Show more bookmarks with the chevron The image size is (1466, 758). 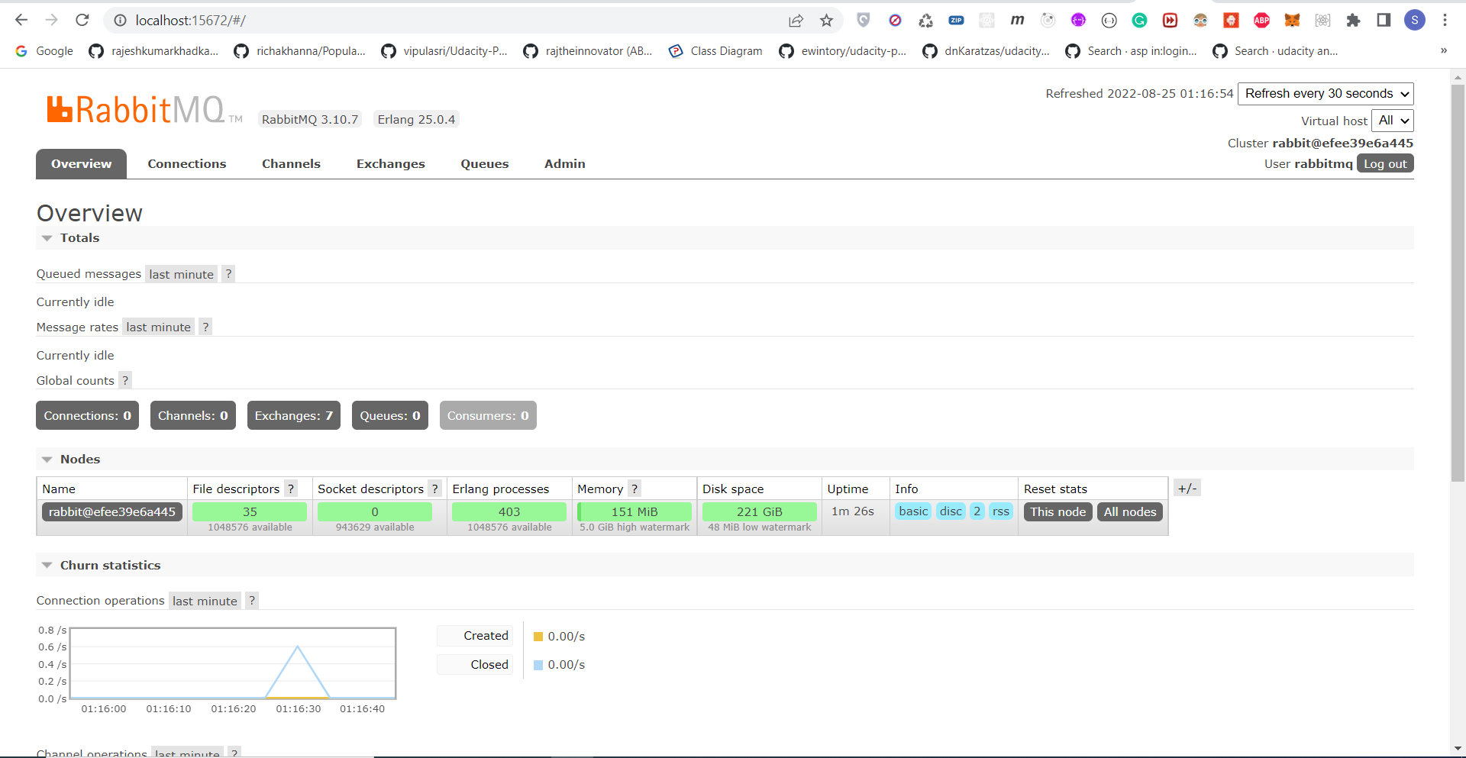(1444, 51)
